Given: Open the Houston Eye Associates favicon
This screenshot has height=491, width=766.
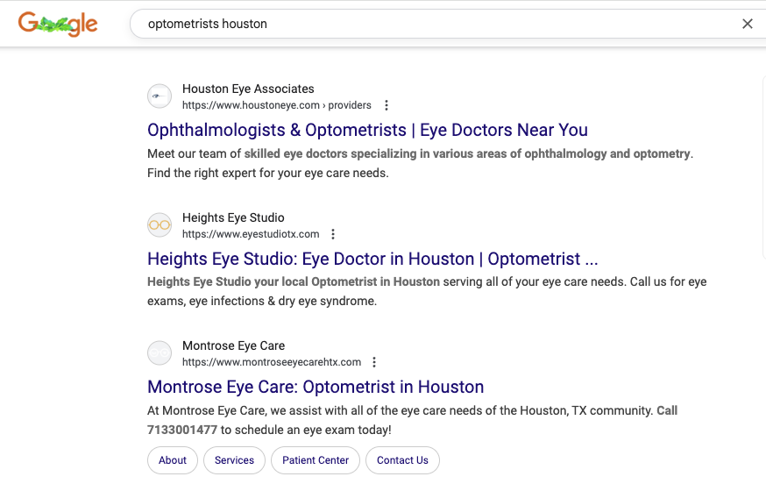Looking at the screenshot, I should coord(160,96).
